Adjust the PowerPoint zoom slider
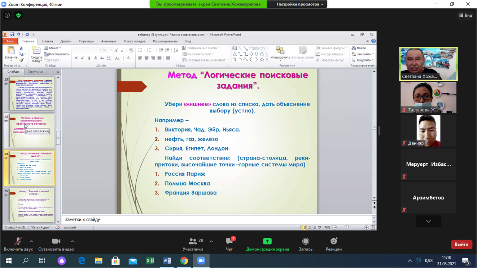The image size is (477, 268). (x=347, y=227)
